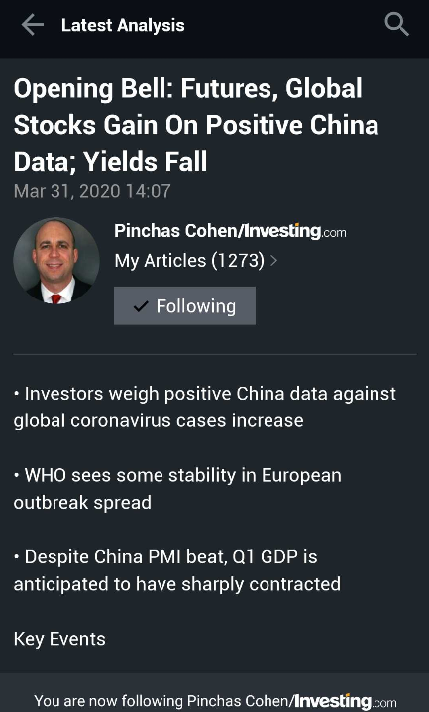This screenshot has height=712, width=429.
Task: Open search with magnifier icon
Action: [x=397, y=24]
